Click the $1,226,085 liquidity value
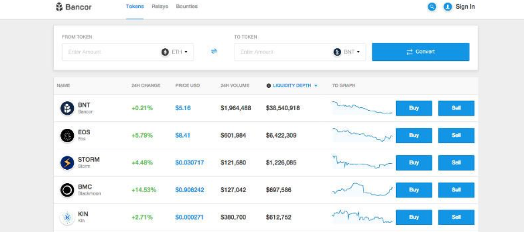Viewport: 524px width, 232px height. point(281,163)
